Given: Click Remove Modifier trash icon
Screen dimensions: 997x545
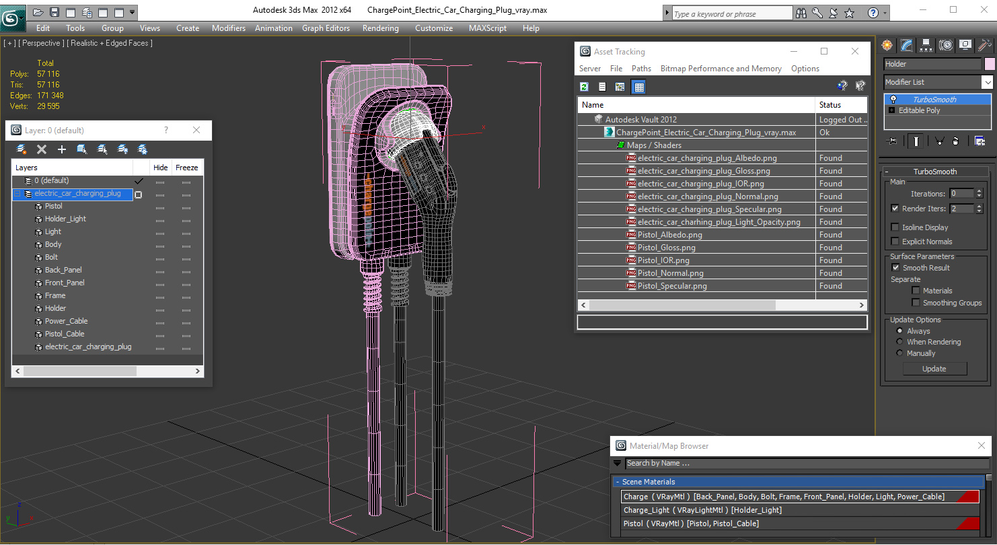Looking at the screenshot, I should point(955,141).
